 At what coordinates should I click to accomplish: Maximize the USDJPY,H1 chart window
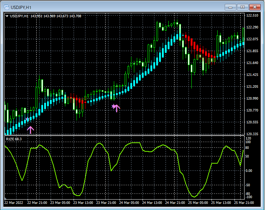(x=242, y=7)
